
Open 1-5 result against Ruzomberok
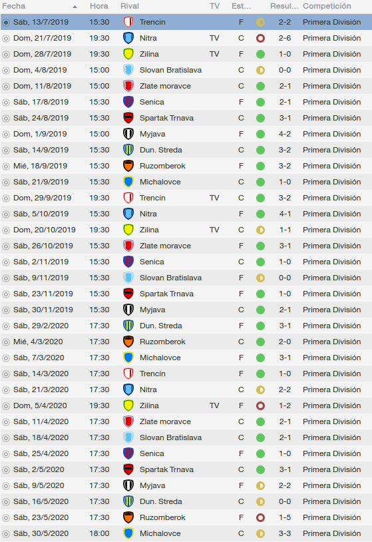285,517
